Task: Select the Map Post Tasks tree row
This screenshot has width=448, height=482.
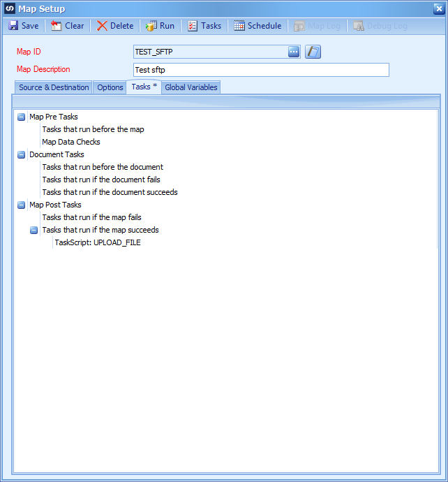Action: tap(55, 205)
